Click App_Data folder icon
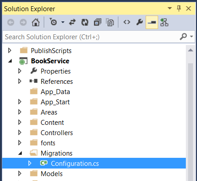This screenshot has height=181, width=197. [x=34, y=91]
